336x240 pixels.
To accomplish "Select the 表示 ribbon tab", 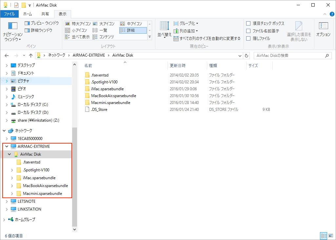I will [x=63, y=14].
